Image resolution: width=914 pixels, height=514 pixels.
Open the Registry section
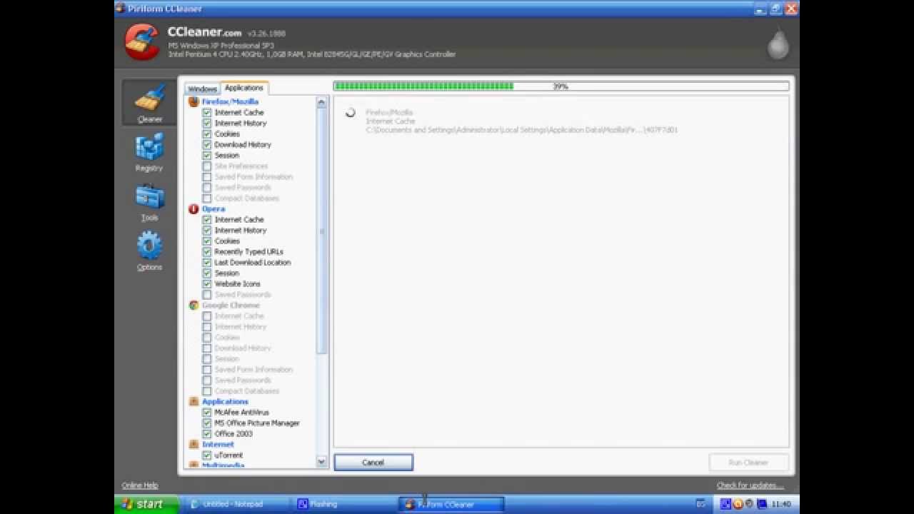149,152
